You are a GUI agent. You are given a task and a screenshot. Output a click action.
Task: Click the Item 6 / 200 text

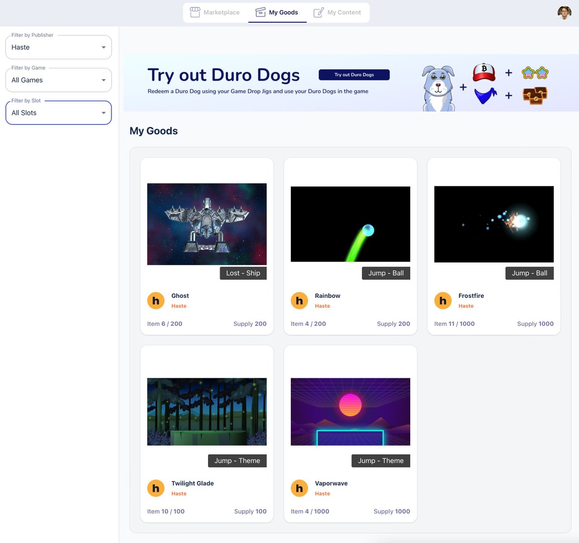click(x=165, y=324)
